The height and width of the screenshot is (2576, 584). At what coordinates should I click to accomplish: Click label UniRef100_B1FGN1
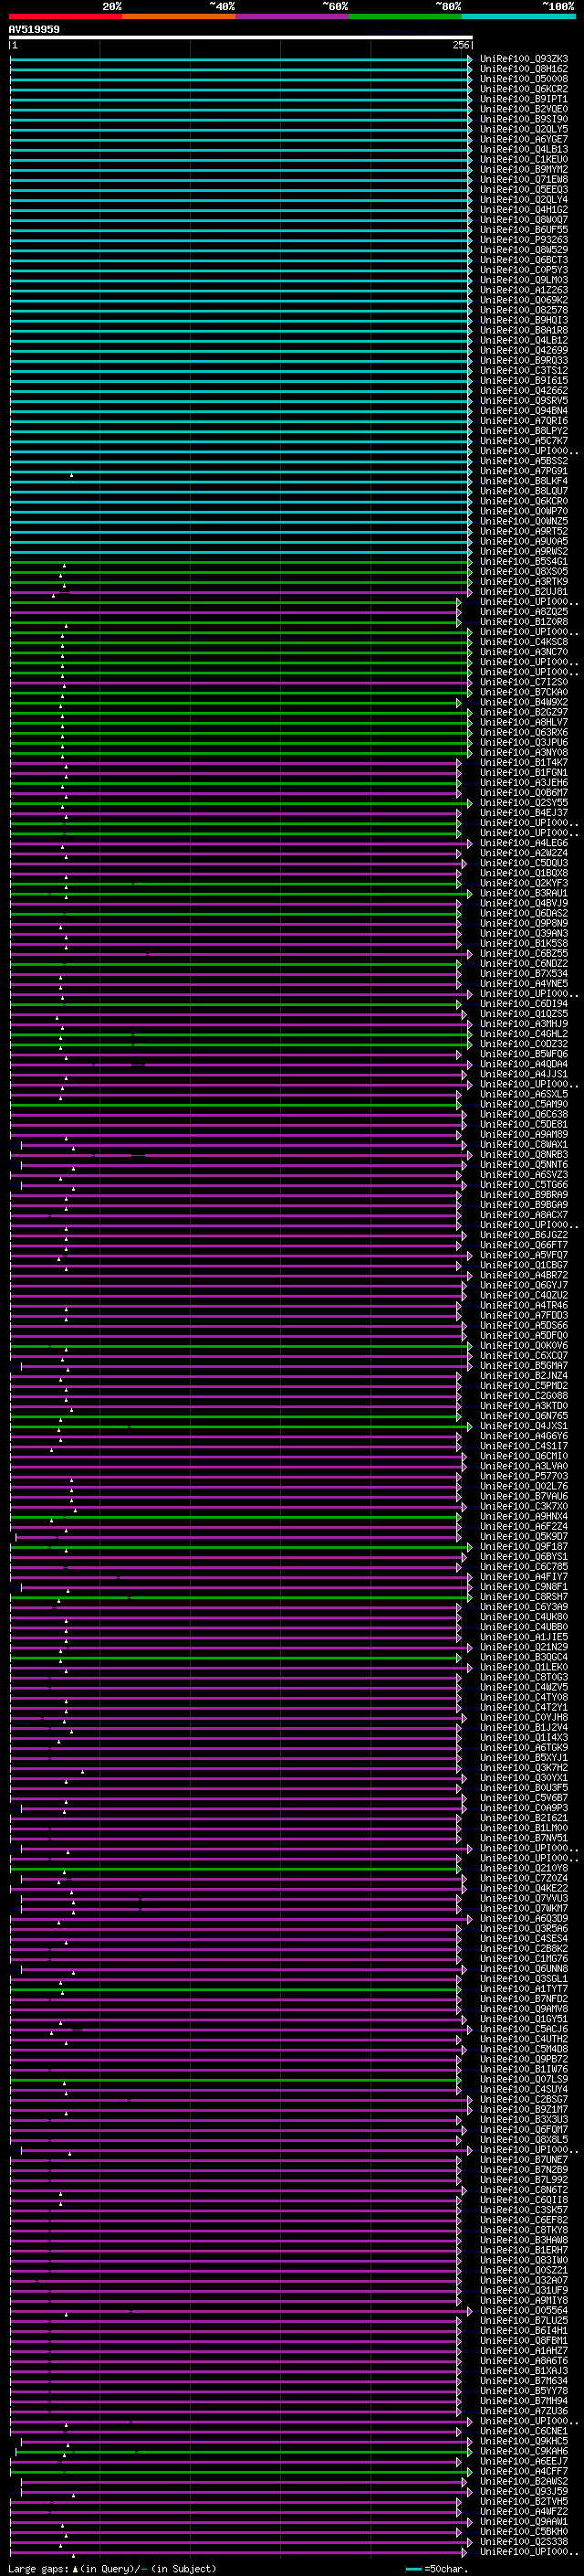point(524,772)
